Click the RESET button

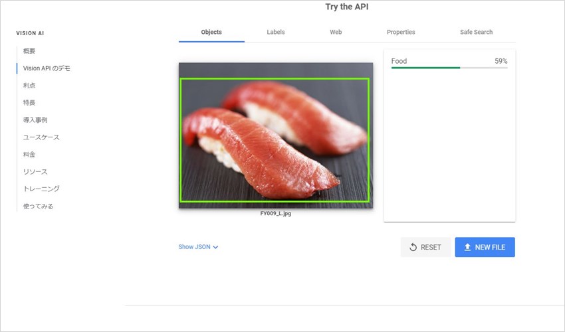click(425, 247)
